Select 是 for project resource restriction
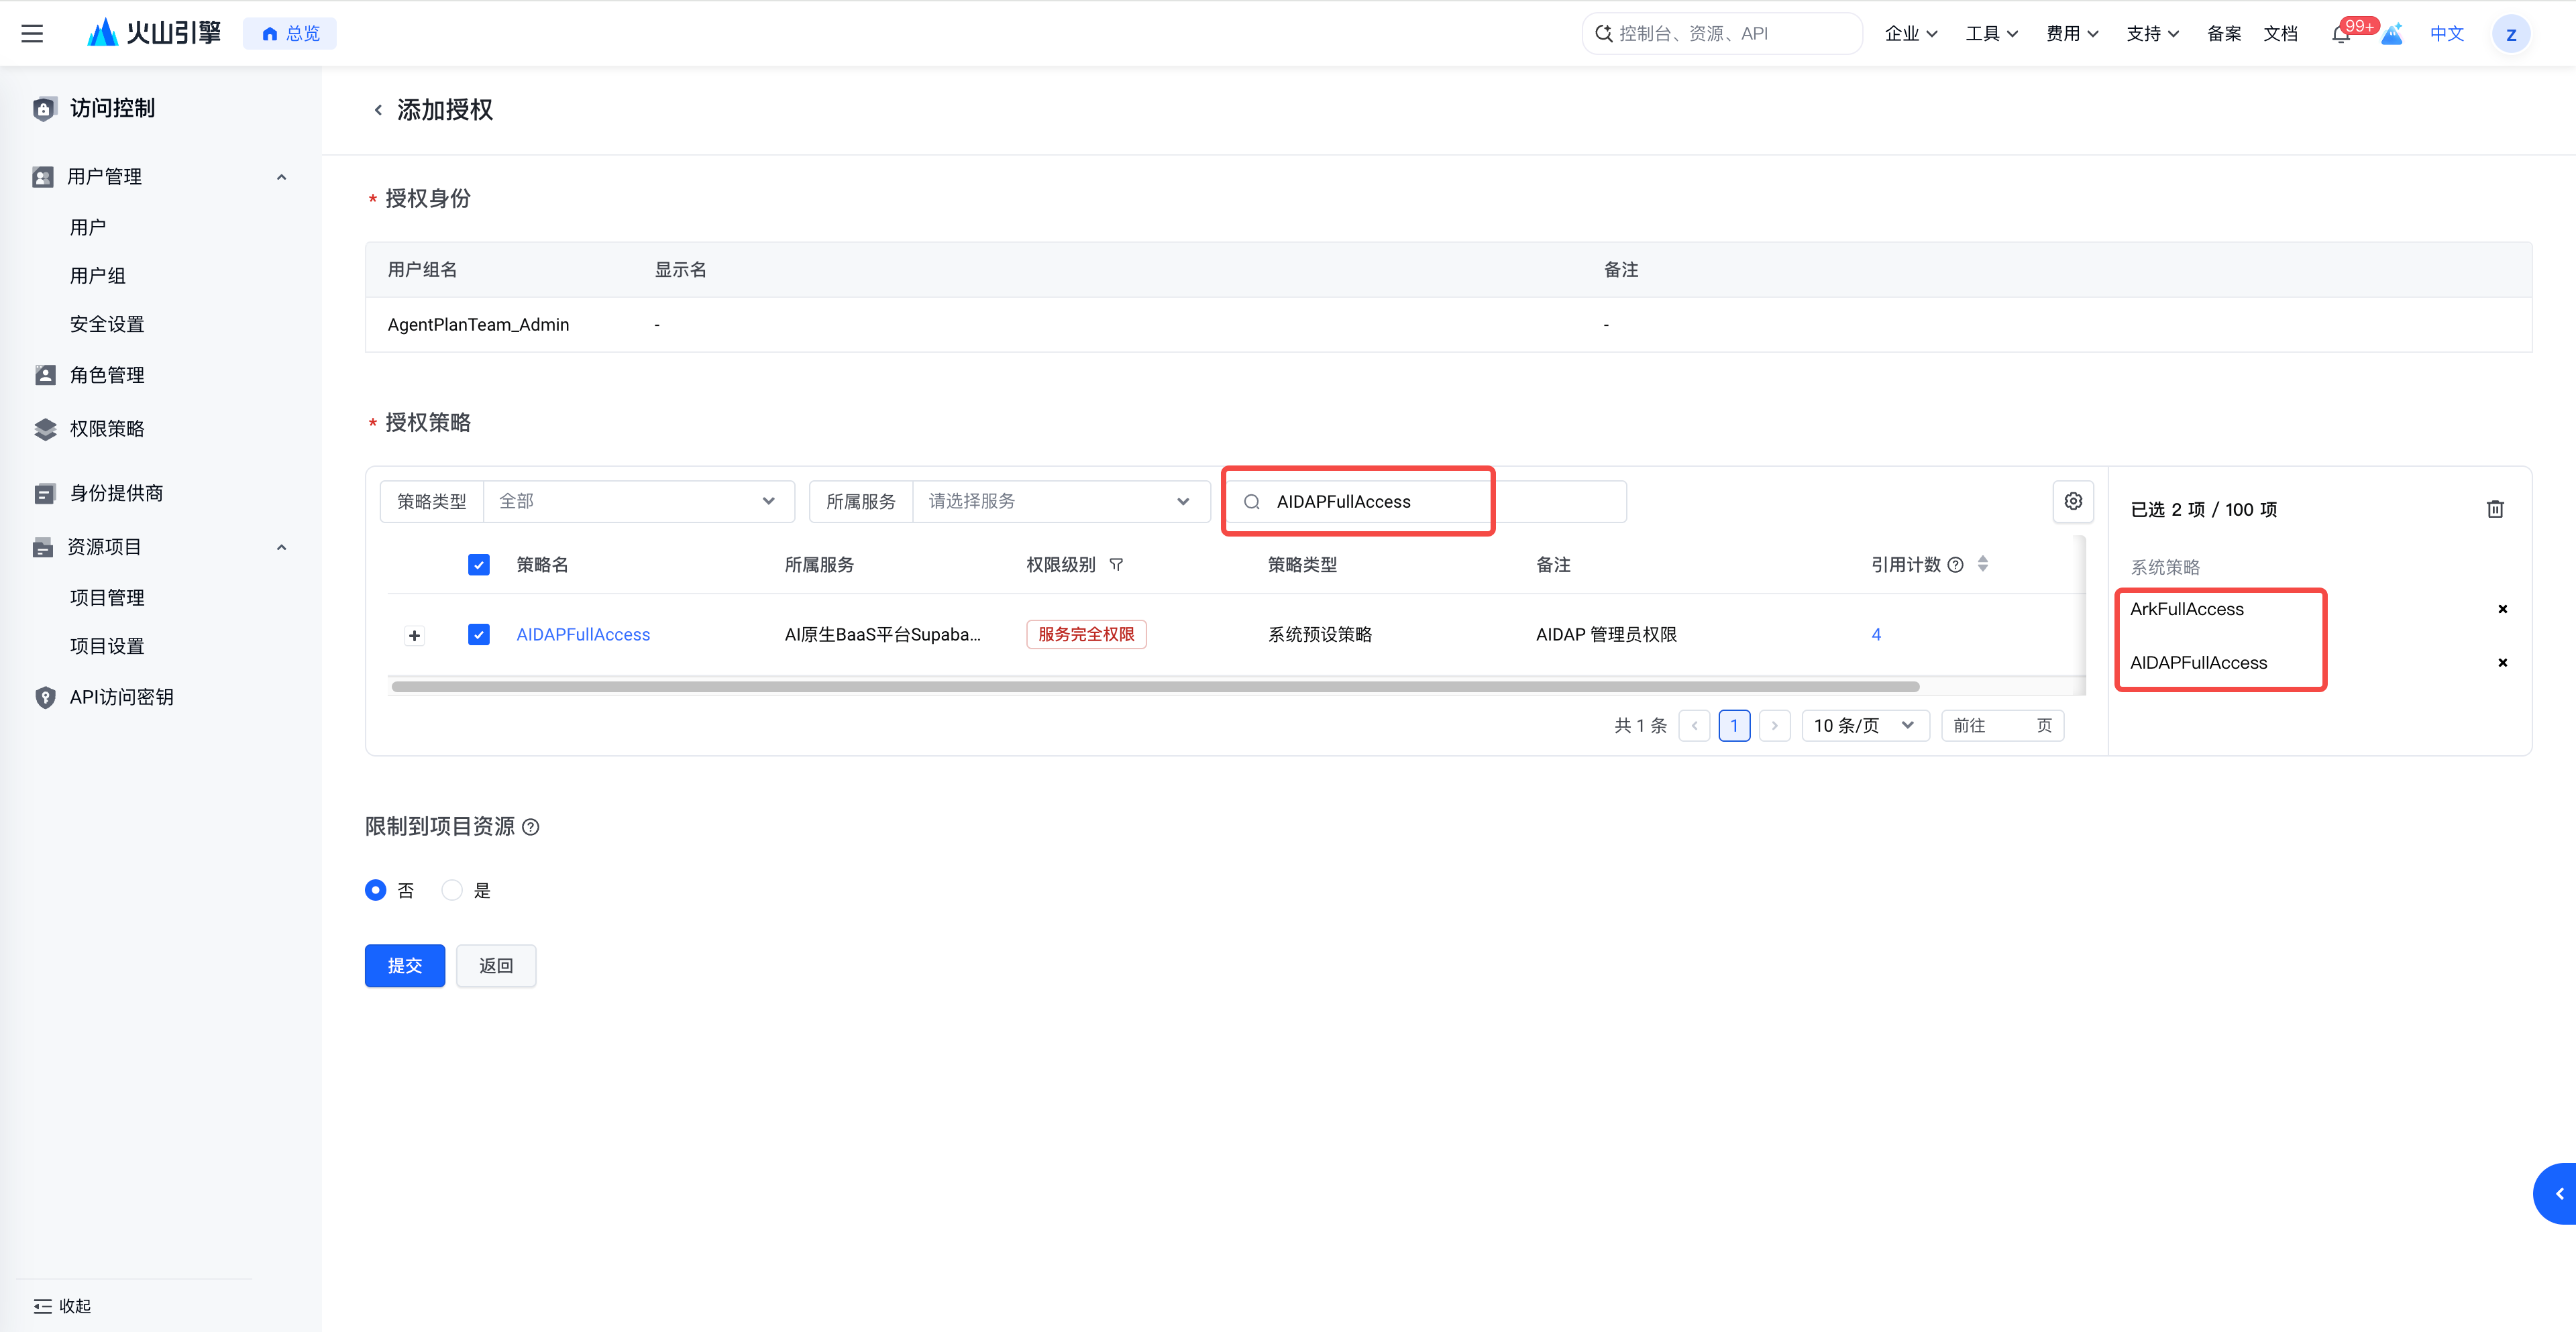The height and width of the screenshot is (1332, 2576). (452, 890)
